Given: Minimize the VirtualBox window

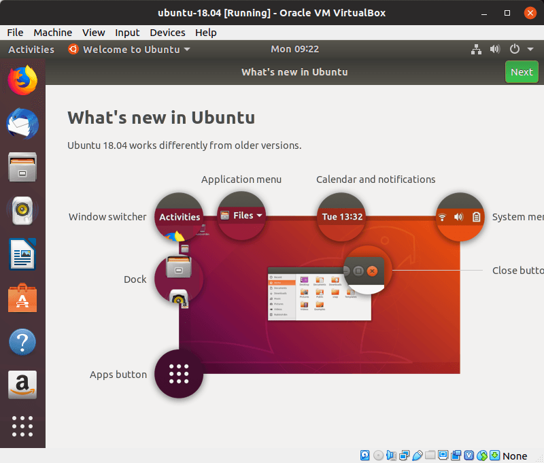Looking at the screenshot, I should tap(484, 13).
